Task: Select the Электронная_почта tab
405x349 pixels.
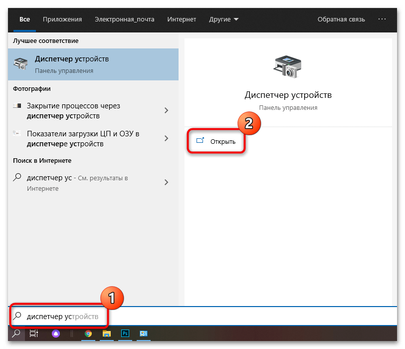Action: 124,19
